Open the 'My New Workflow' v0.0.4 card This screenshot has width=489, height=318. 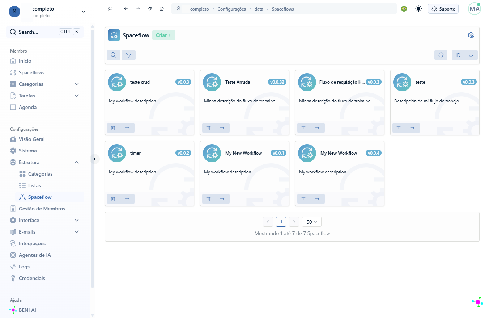pos(340,173)
